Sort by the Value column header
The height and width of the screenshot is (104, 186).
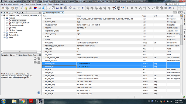pyautogui.click(x=109, y=16)
